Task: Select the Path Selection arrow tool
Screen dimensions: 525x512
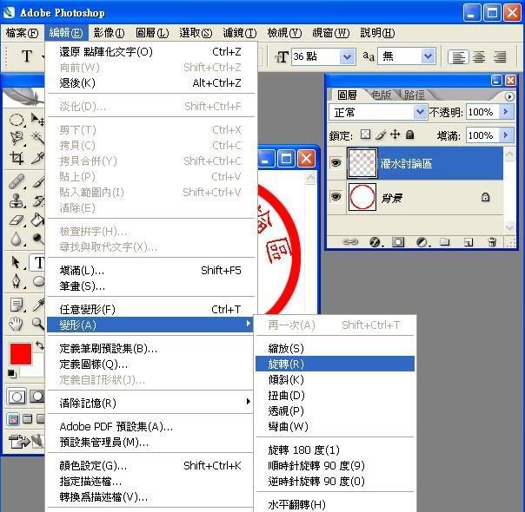Action: 17,262
